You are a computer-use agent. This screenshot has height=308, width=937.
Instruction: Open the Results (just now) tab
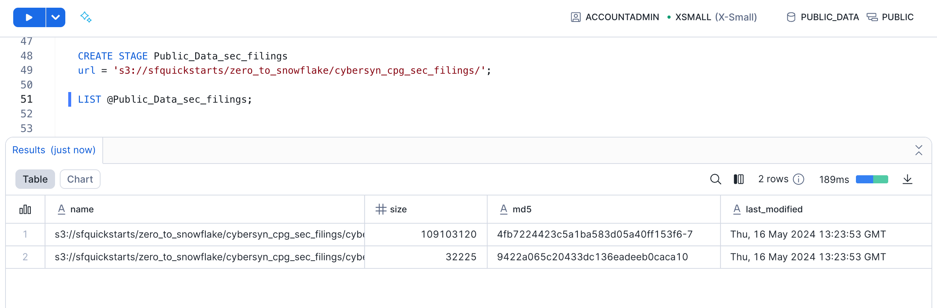pos(54,150)
